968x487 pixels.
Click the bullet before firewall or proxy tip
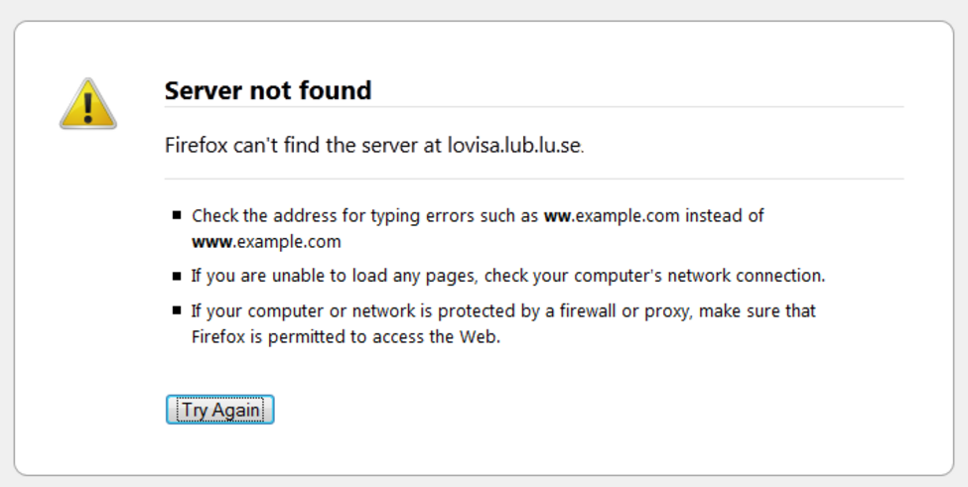click(x=177, y=310)
